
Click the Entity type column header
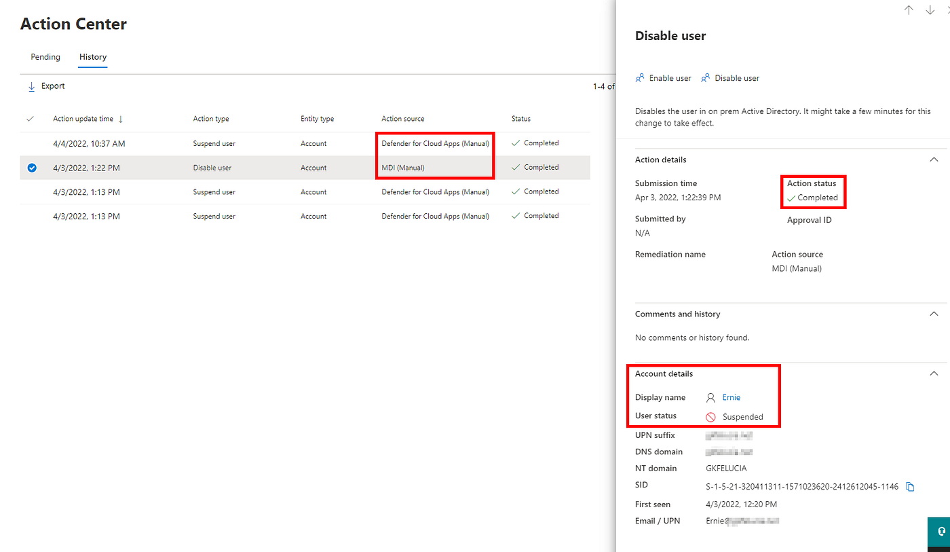(x=318, y=119)
